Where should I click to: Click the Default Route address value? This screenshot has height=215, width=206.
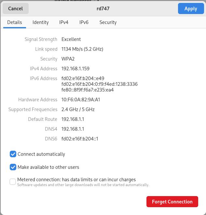pos(73,119)
